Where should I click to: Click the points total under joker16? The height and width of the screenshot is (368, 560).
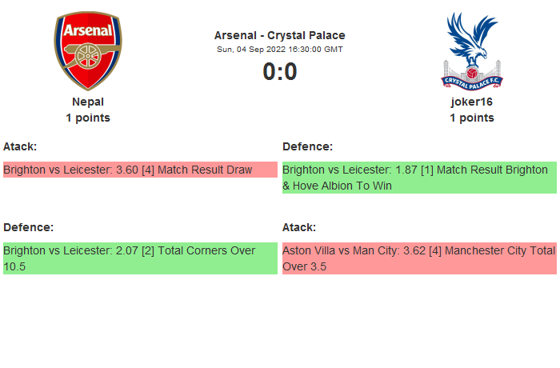(x=471, y=118)
